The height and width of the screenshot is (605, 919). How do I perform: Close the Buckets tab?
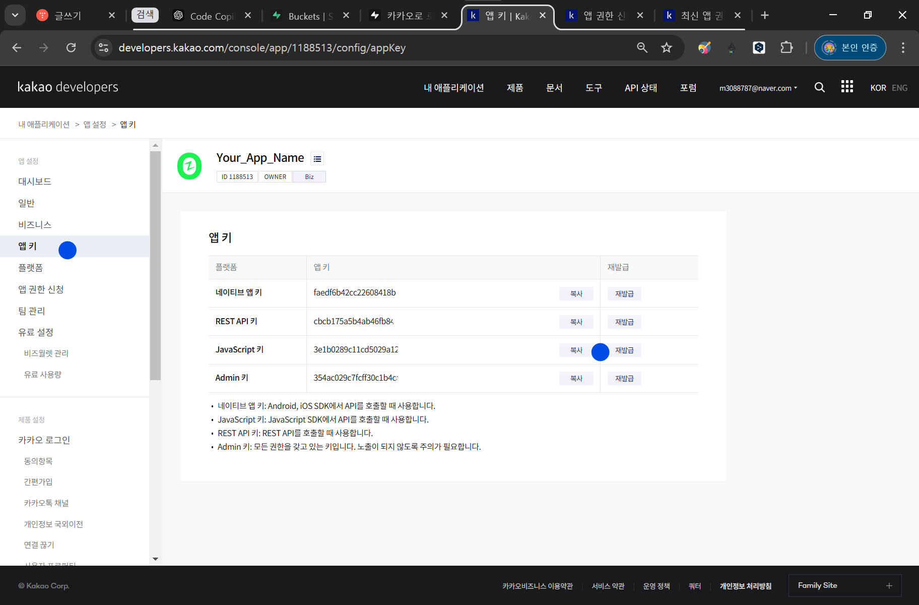(346, 15)
